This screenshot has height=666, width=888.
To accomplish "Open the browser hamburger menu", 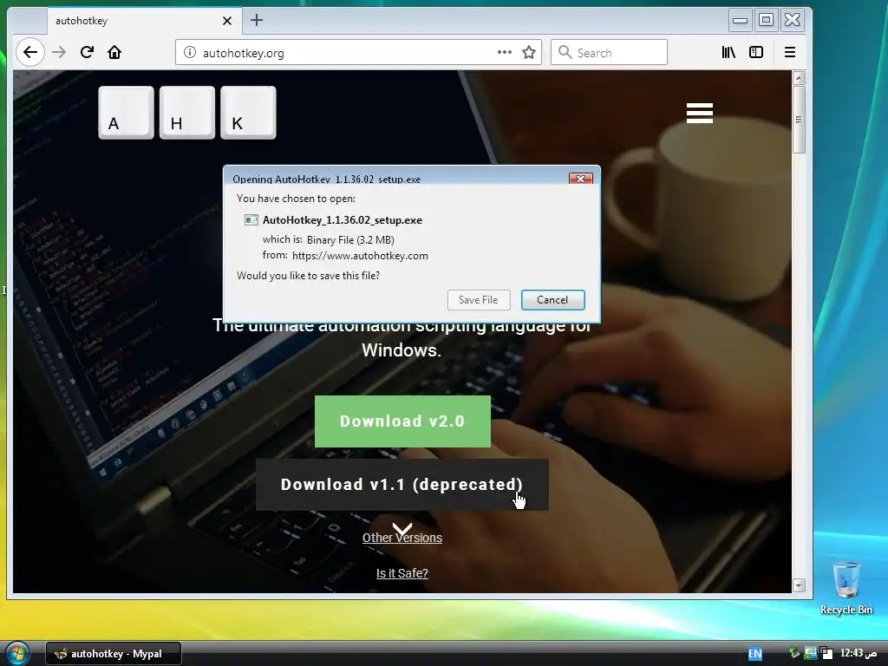I will 789,53.
